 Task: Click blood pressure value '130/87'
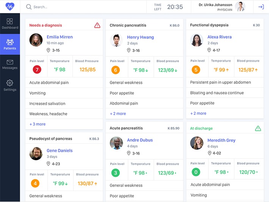coord(86,183)
